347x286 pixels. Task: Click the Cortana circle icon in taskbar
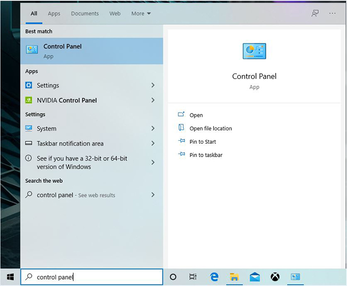[x=173, y=277]
